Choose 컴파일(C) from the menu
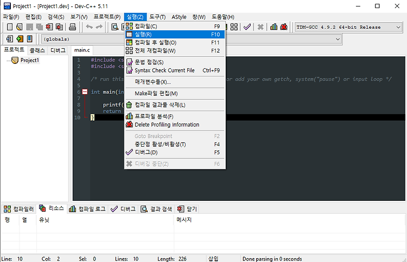This screenshot has height=262, width=407. point(175,26)
